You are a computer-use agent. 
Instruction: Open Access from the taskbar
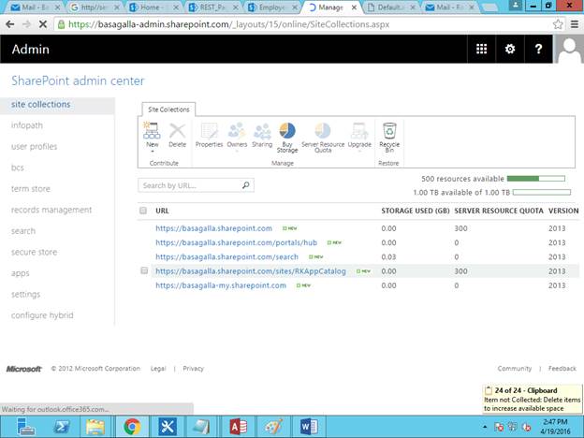(x=238, y=427)
